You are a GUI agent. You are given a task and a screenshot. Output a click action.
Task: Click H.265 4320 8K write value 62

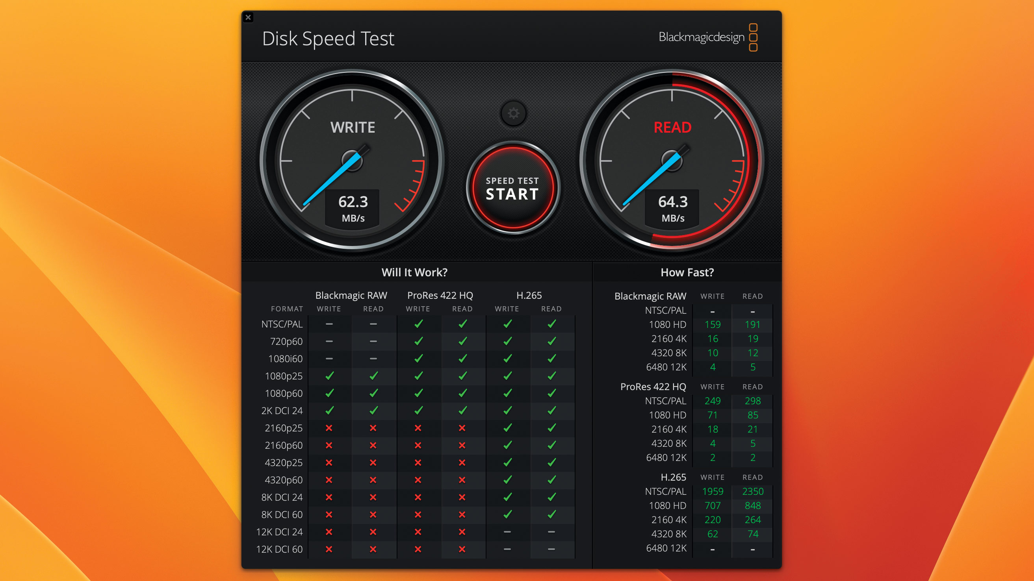[x=713, y=534]
